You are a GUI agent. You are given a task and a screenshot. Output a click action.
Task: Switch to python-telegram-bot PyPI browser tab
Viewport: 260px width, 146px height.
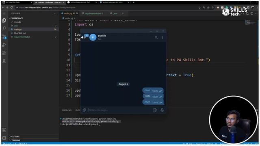pos(82,2)
